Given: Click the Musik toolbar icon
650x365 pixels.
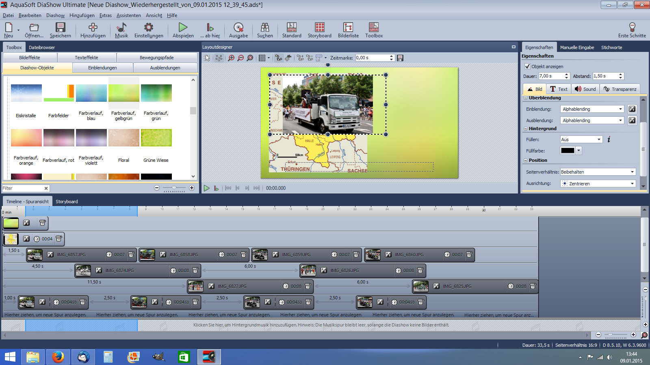Looking at the screenshot, I should point(121,28).
